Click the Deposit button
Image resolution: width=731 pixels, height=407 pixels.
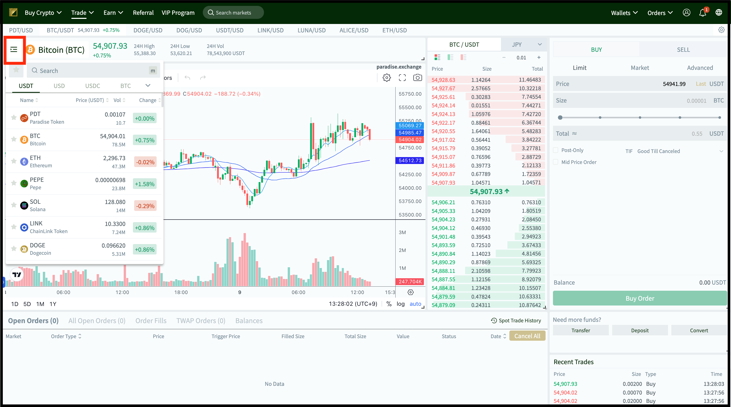(640, 330)
